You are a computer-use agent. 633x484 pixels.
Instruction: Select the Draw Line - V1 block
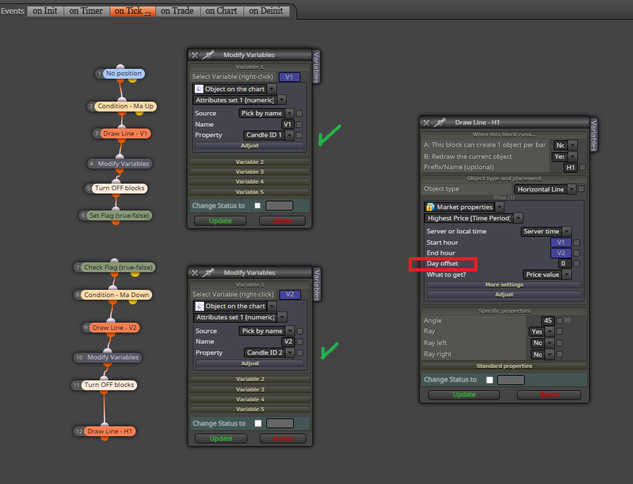coord(125,134)
